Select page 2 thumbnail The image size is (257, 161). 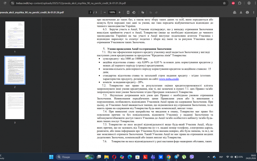coord(15,70)
